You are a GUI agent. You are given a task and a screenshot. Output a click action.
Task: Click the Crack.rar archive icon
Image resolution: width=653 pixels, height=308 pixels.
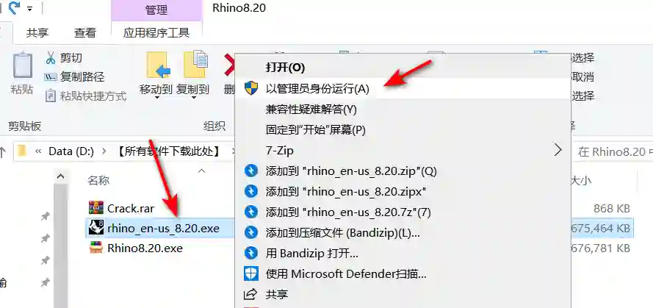[x=95, y=207]
